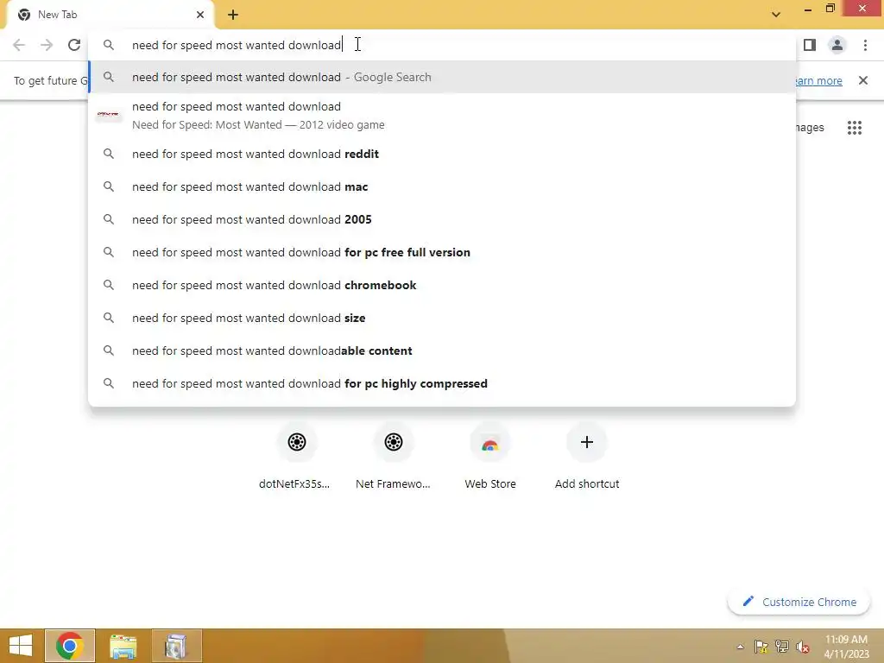The height and width of the screenshot is (663, 884).
Task: Open a new tab with plus button
Action: tap(233, 15)
